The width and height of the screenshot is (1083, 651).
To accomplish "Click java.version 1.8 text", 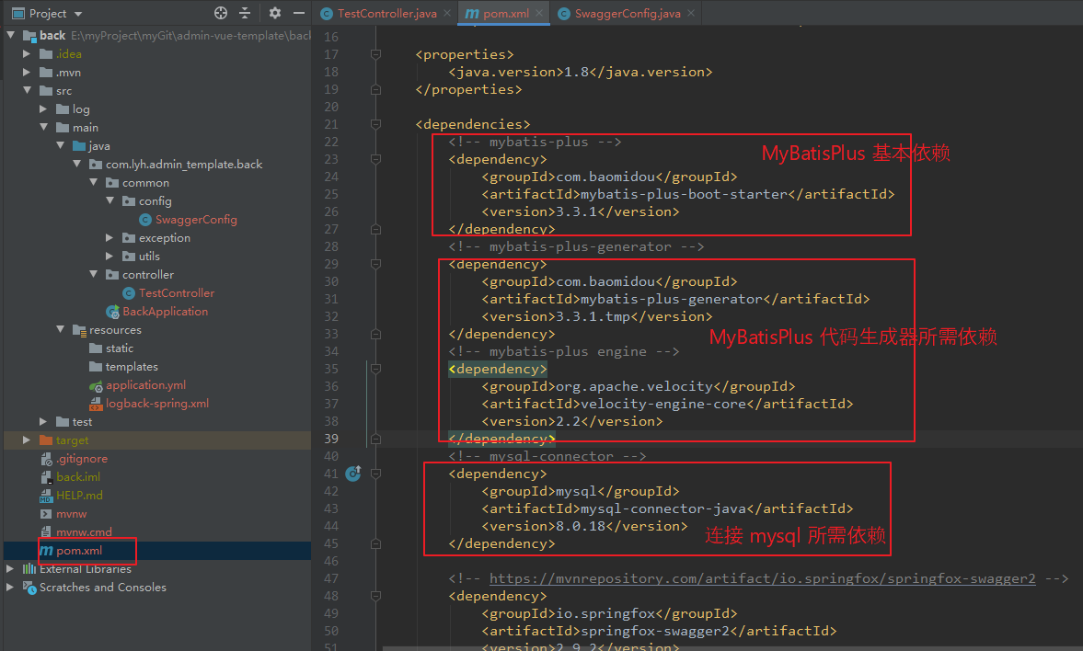I will [576, 72].
